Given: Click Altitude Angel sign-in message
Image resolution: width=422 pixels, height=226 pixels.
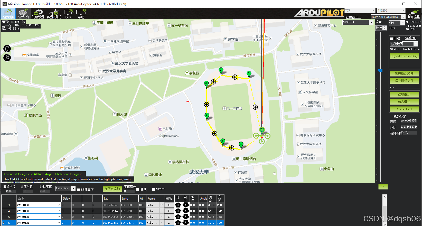Looking at the screenshot, I should [x=43, y=174].
